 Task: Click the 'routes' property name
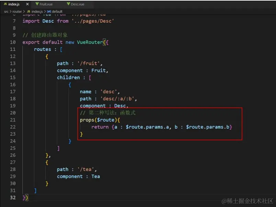pyautogui.click(x=42, y=49)
